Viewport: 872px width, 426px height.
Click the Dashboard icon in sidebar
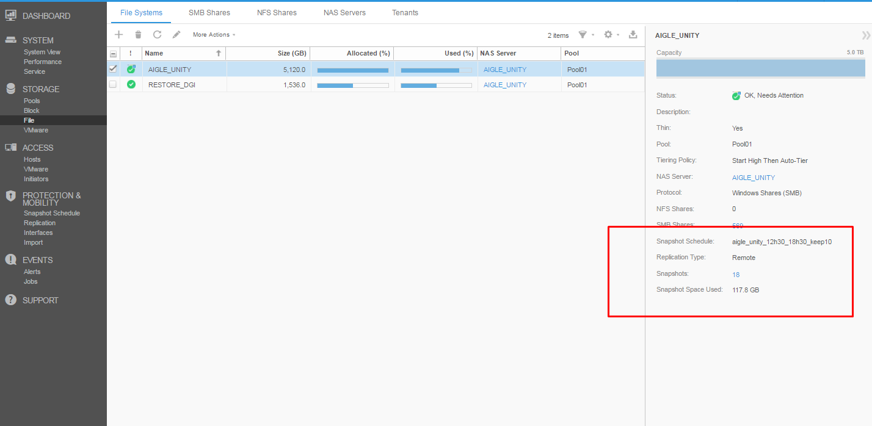pyautogui.click(x=10, y=15)
